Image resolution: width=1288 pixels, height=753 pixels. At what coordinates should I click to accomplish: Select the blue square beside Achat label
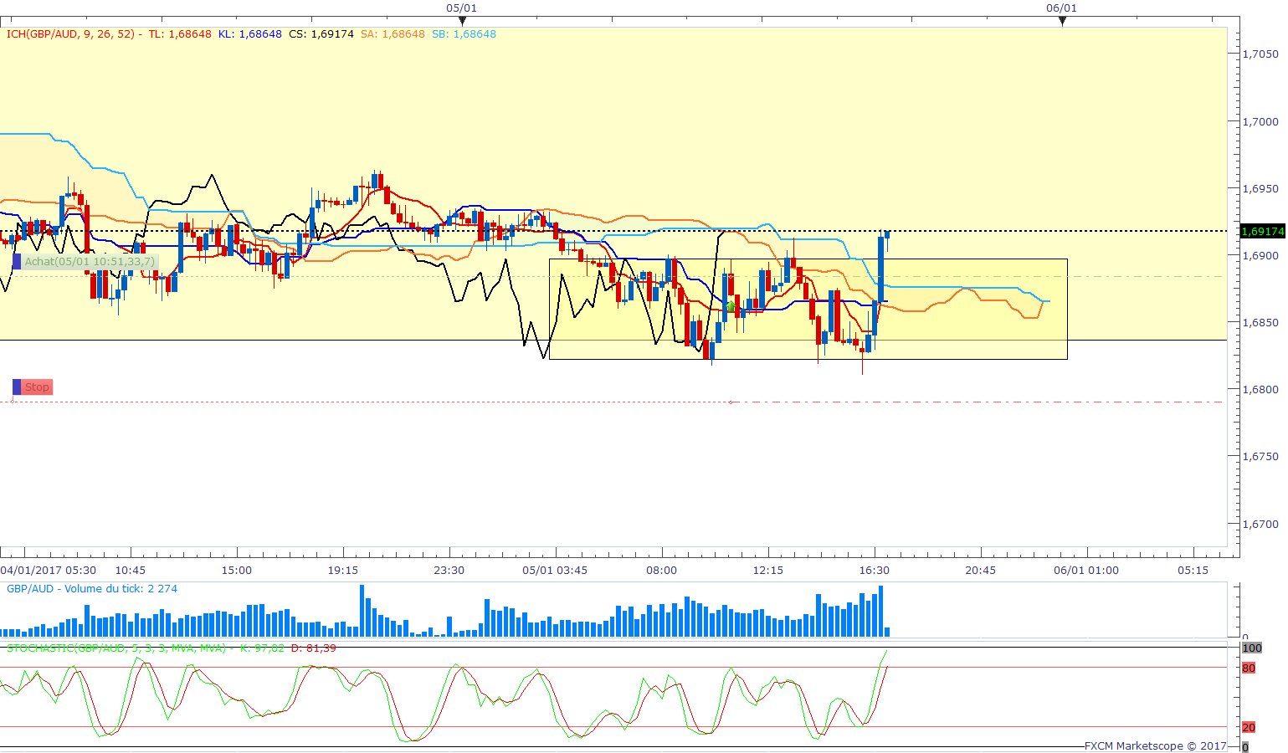coord(17,261)
